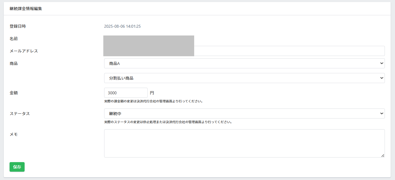Click the help note under ステータス dropdown

tap(168, 122)
